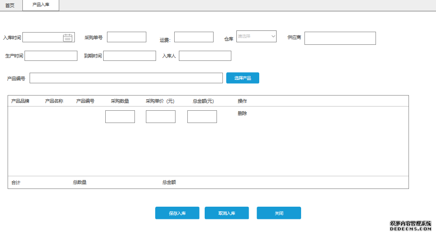Click the 采购数量 input in table row

tap(120, 117)
